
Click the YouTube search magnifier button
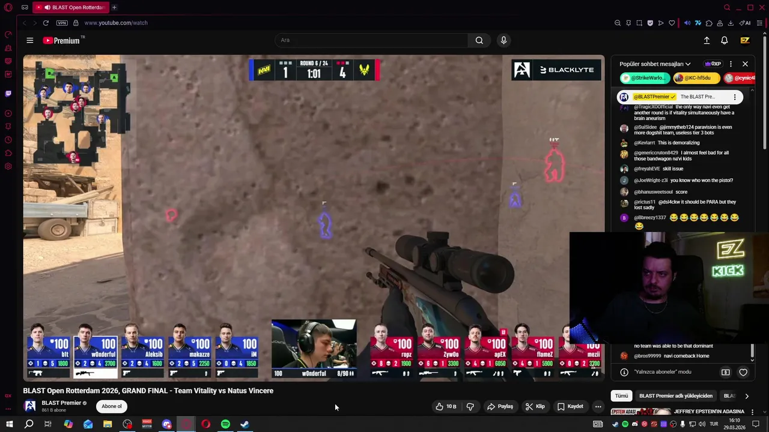pos(479,40)
